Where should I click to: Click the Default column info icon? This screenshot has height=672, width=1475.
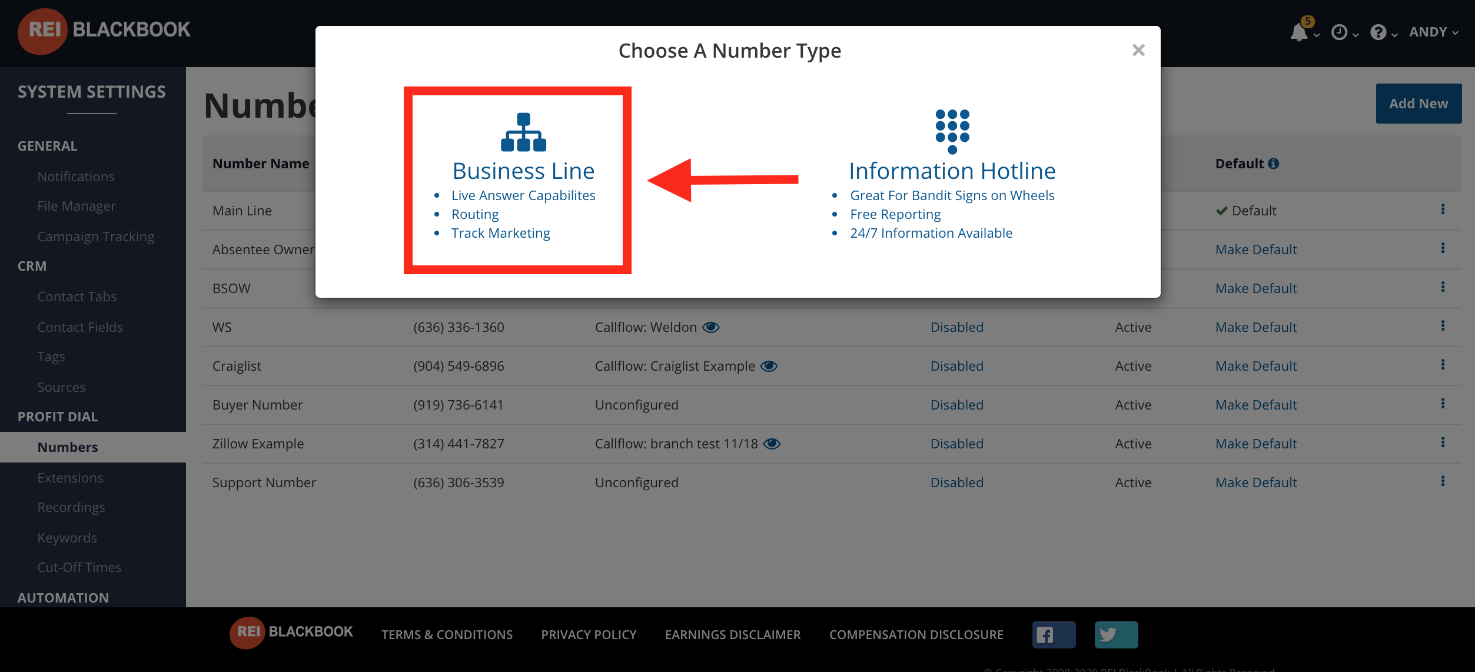pyautogui.click(x=1274, y=164)
